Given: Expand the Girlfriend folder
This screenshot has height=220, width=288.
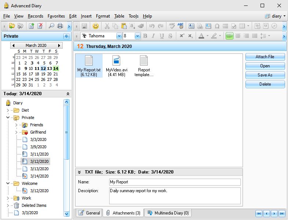Looking at the screenshot, I should pyautogui.click(x=16, y=132).
